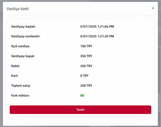Select the Kart label
The height and width of the screenshot is (127, 161).
[15, 76]
